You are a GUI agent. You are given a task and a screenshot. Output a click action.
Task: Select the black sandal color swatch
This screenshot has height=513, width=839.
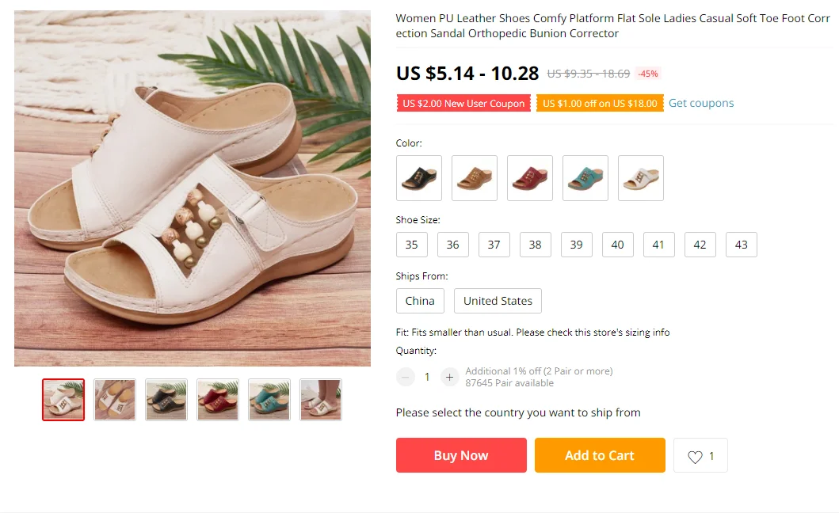[419, 178]
